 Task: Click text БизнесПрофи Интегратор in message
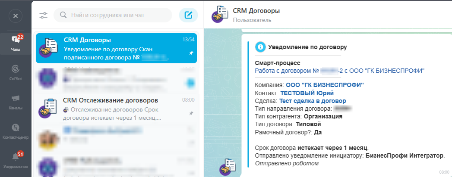(405, 156)
